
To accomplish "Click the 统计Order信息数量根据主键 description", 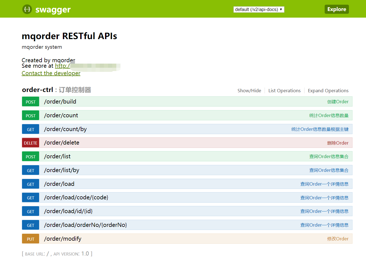I will pyautogui.click(x=320, y=129).
